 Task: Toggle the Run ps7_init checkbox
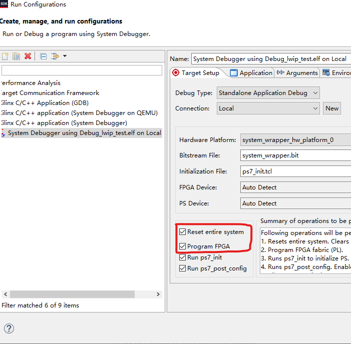tap(183, 257)
